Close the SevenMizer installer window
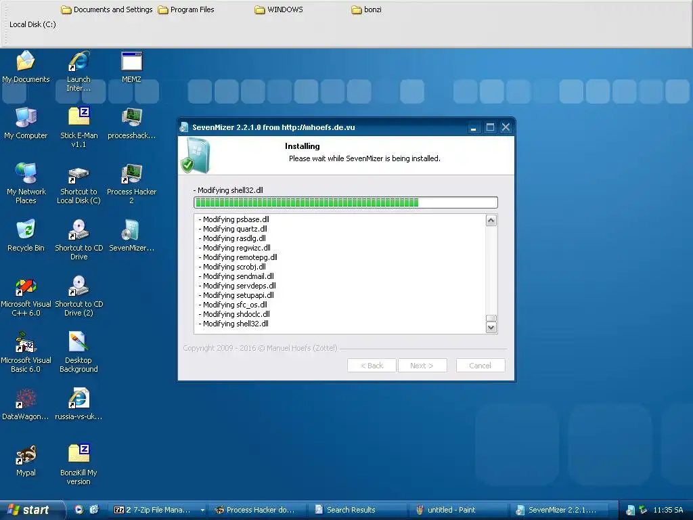Viewport: 693px width, 520px height. [506, 127]
